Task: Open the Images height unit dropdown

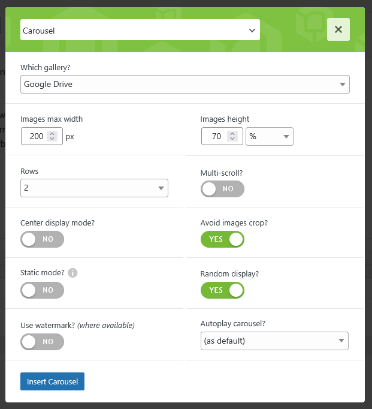Action: tap(270, 137)
